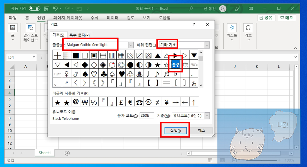Open the 하위 집합 subset dropdown arrow
307x167 pixels.
point(207,45)
